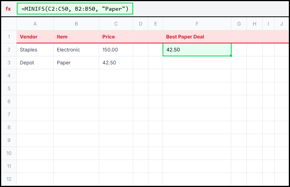Click the Best Paper Deal cell

point(197,37)
